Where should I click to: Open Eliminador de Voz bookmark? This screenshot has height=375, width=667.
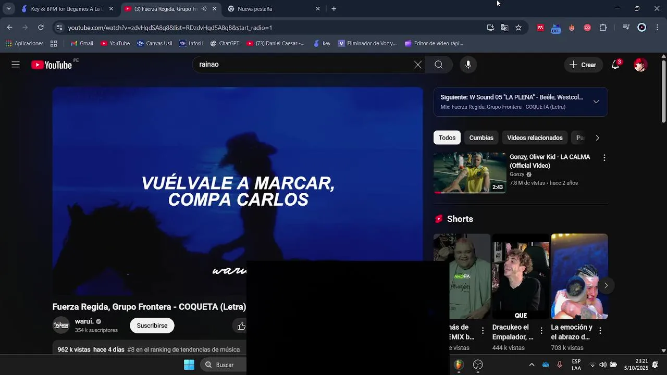click(x=367, y=43)
